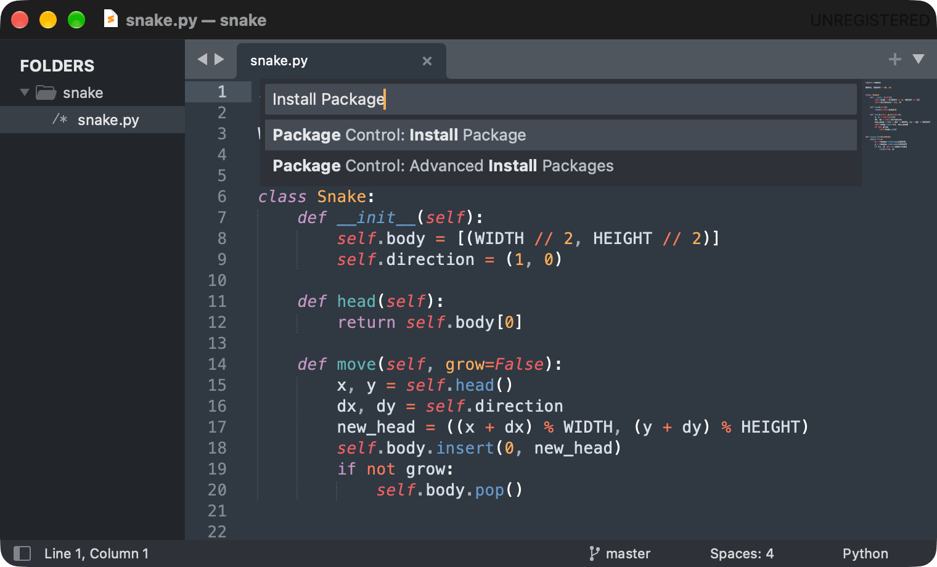The height and width of the screenshot is (567, 937).
Task: Click the FOLDERS sidebar heading
Action: pyautogui.click(x=57, y=65)
